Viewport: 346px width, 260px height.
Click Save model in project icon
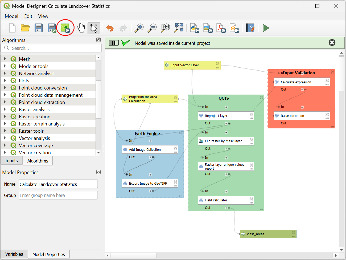65,28
